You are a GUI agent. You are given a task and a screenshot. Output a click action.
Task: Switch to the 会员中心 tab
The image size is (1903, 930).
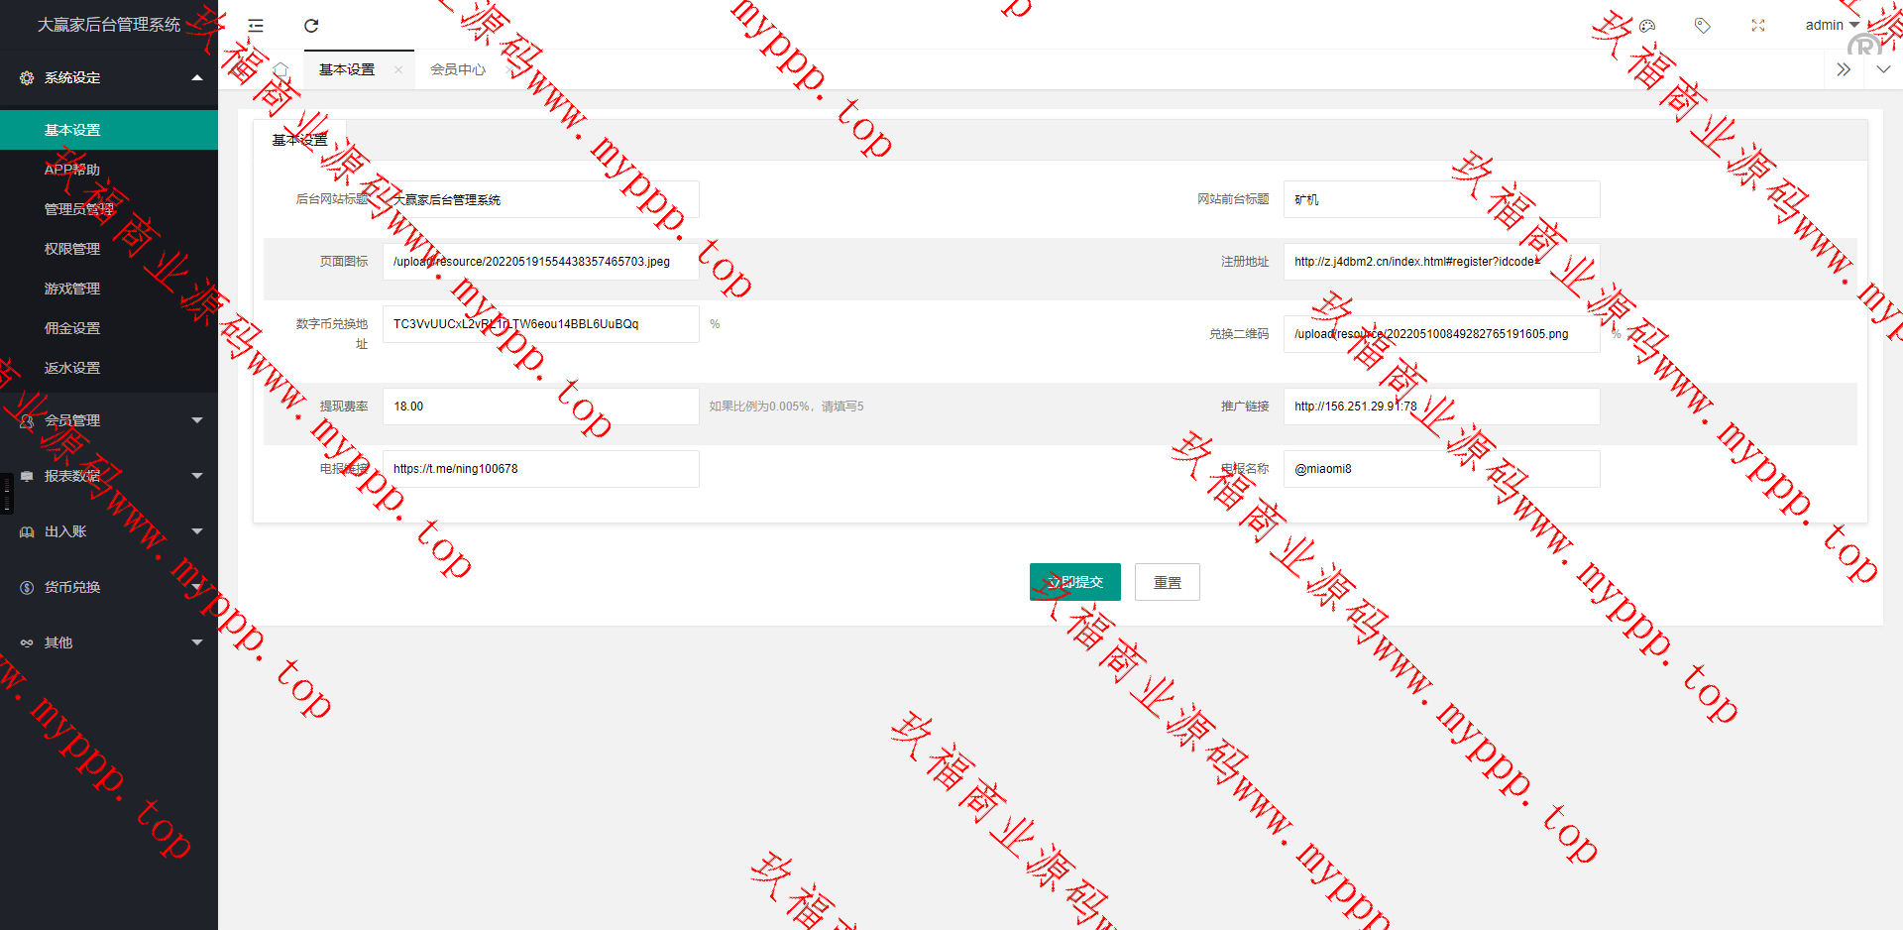[x=458, y=69]
